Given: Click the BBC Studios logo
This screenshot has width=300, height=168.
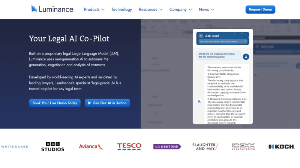Looking at the screenshot, I should pos(52,147).
